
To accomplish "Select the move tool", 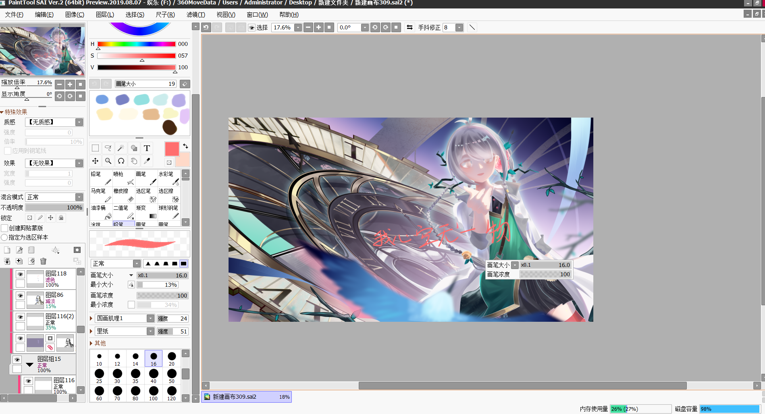I will pyautogui.click(x=95, y=161).
